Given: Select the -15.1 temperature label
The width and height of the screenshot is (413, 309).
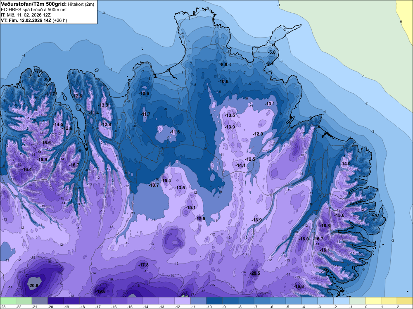Looking at the screenshot, I should tap(190, 207).
